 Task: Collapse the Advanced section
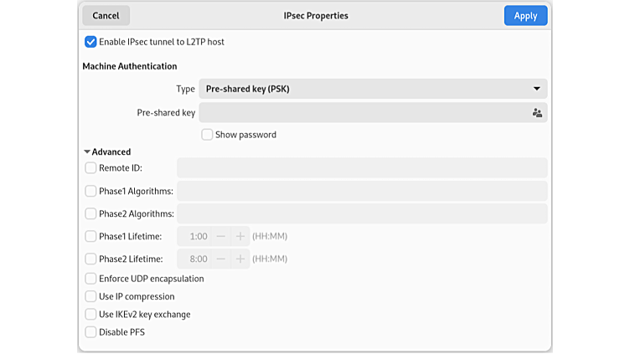pyautogui.click(x=106, y=152)
